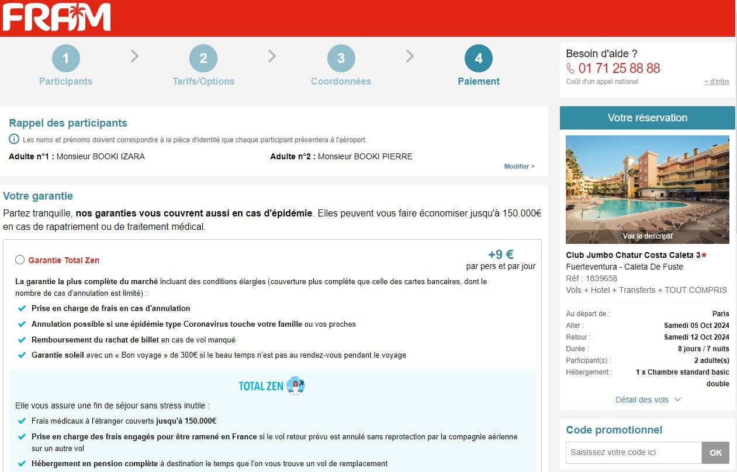This screenshot has height=472, width=737.
Task: Click the step 2 Tarifs/Options circle
Action: [203, 58]
